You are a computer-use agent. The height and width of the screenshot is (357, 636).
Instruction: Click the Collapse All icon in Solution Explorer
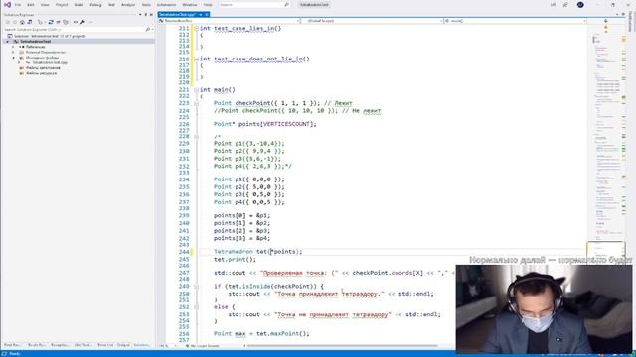pos(58,22)
